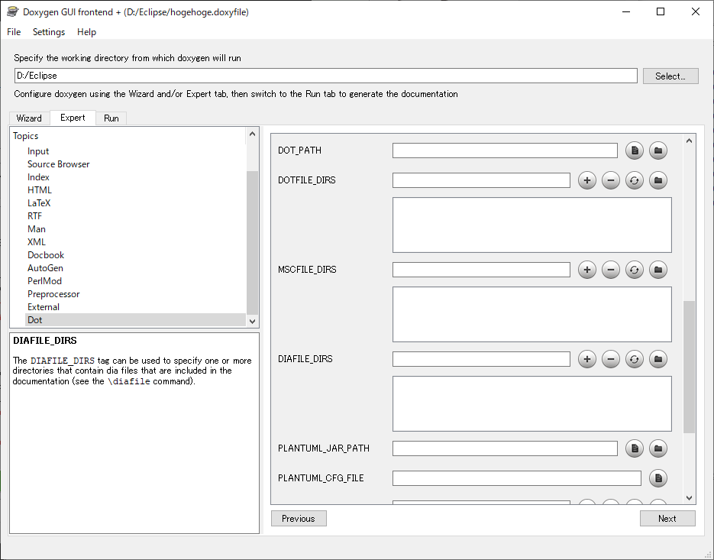The height and width of the screenshot is (560, 714).
Task: Click the topics list scroll-up arrow
Action: pos(252,134)
